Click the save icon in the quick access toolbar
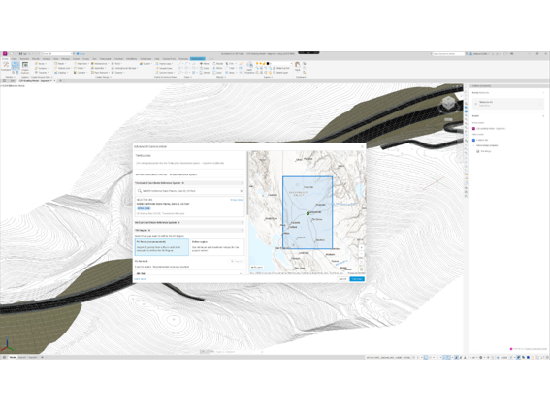Screen dimensions: 550x412 (21, 54)
